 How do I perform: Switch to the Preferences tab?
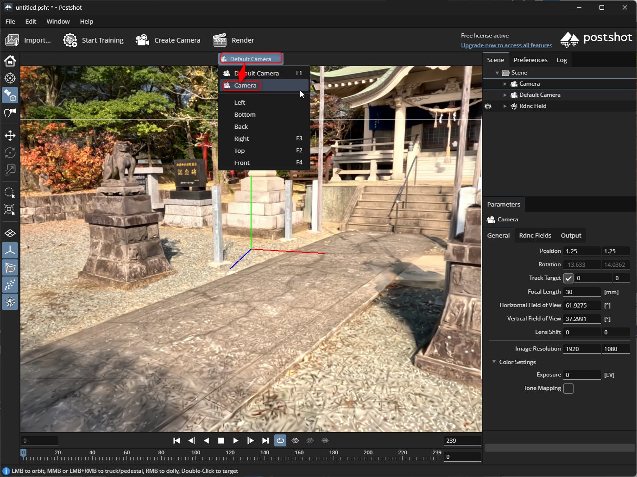(530, 60)
